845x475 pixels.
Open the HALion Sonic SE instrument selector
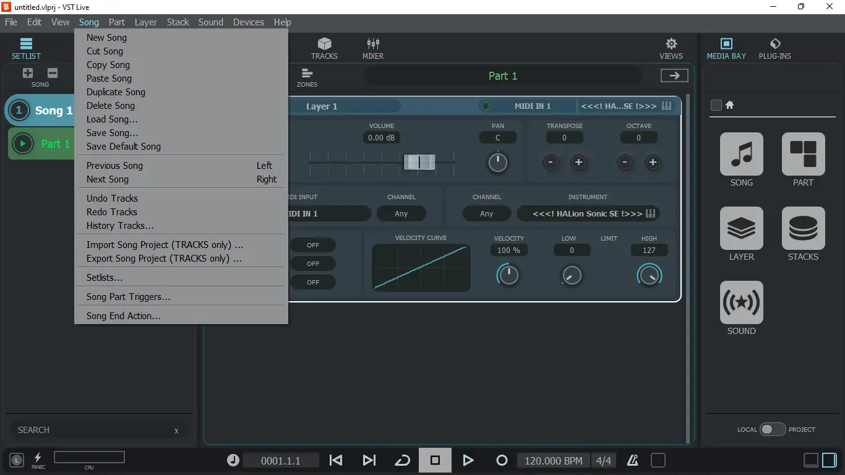588,213
